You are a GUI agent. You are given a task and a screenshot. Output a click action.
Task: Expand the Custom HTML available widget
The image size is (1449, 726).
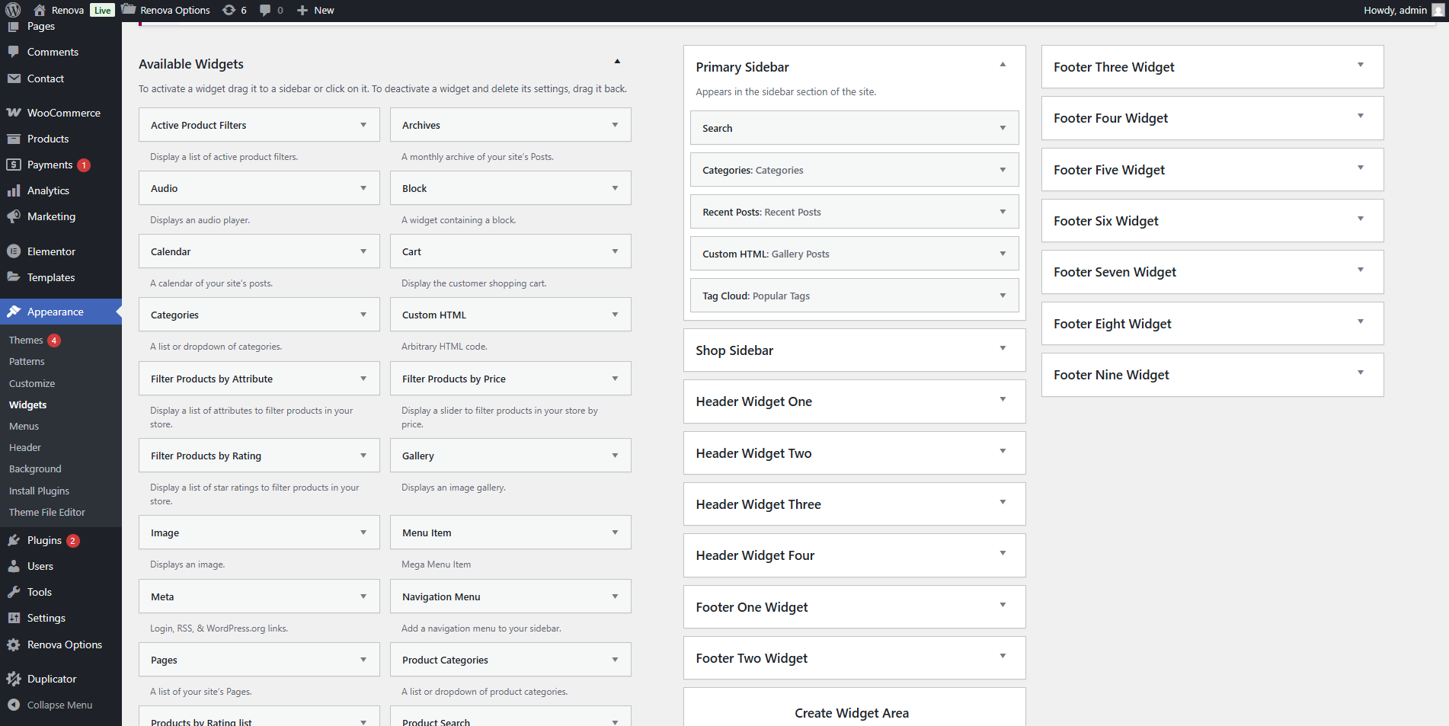click(615, 315)
